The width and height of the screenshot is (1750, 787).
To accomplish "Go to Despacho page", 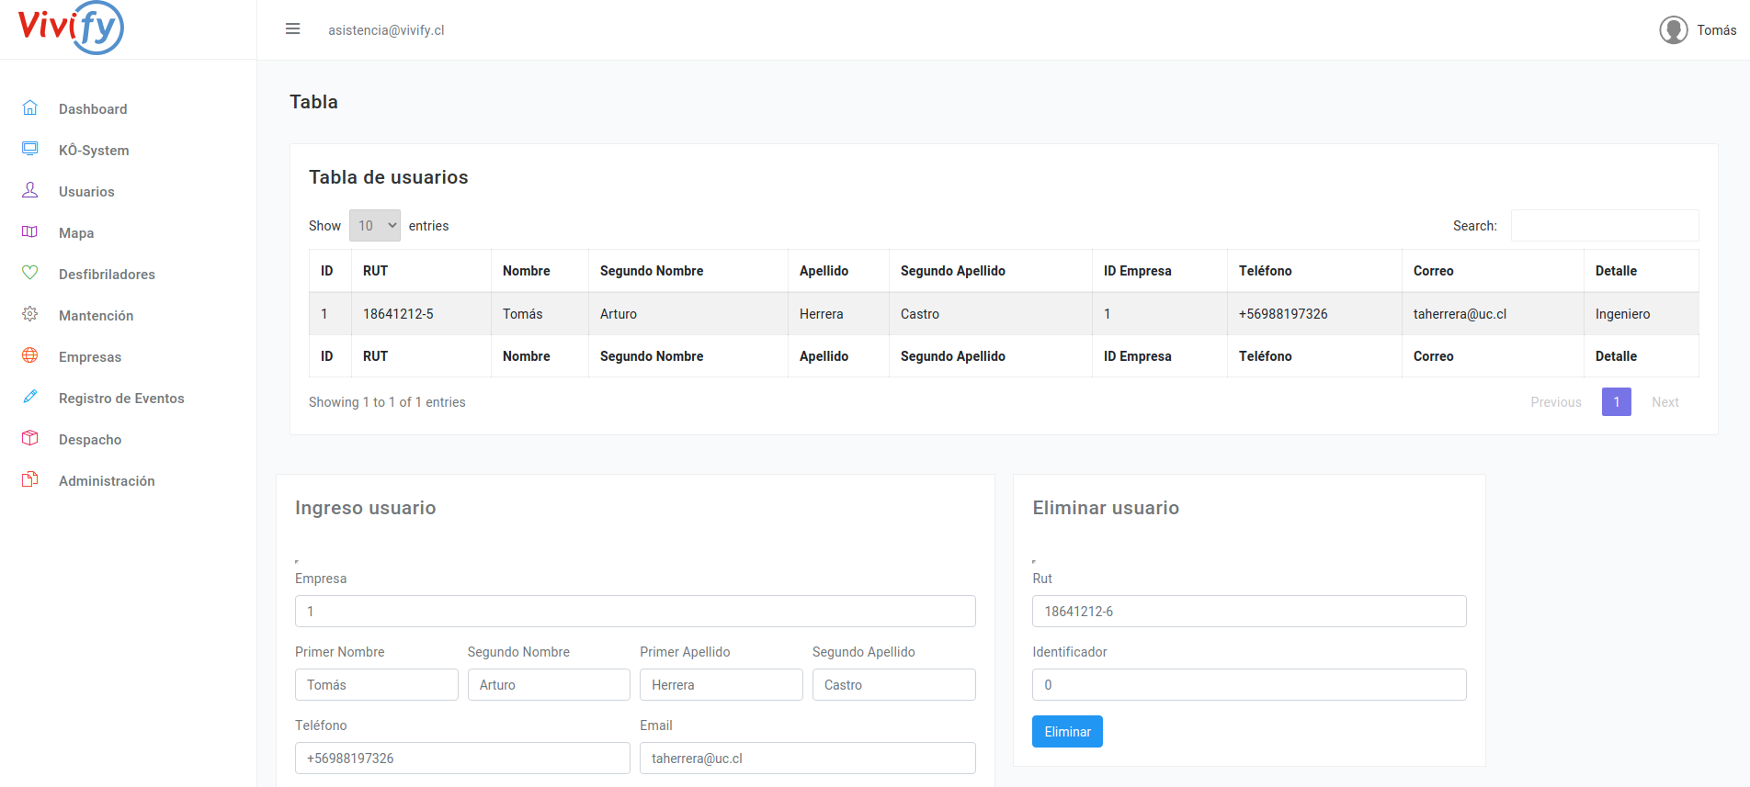I will 90,440.
